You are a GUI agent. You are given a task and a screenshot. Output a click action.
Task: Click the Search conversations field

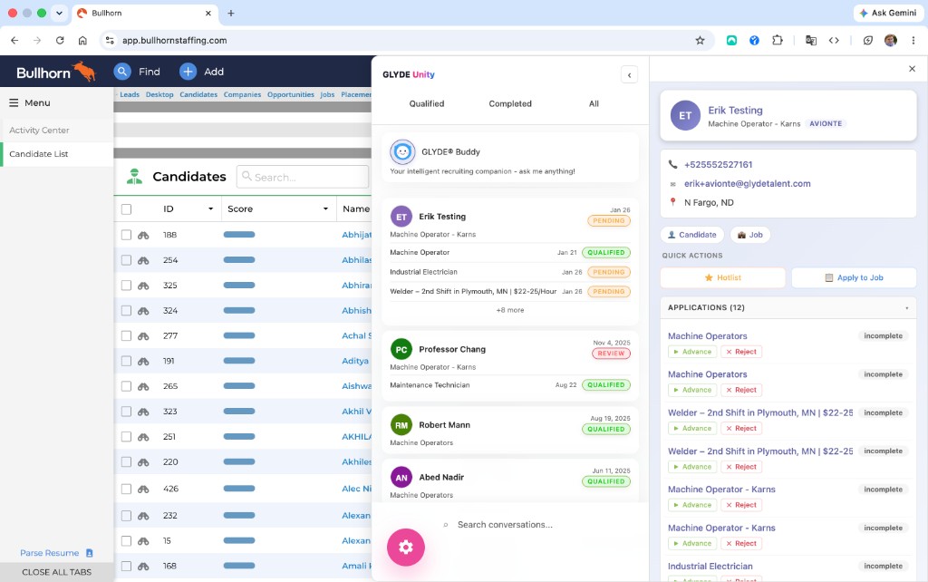(x=505, y=525)
